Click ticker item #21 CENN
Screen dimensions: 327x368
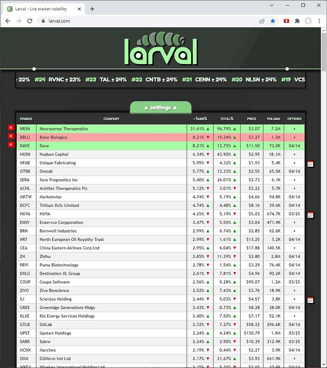pos(205,79)
